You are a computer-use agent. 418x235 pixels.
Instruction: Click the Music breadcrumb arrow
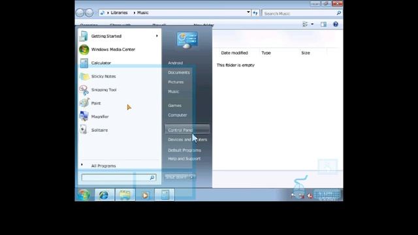(135, 13)
